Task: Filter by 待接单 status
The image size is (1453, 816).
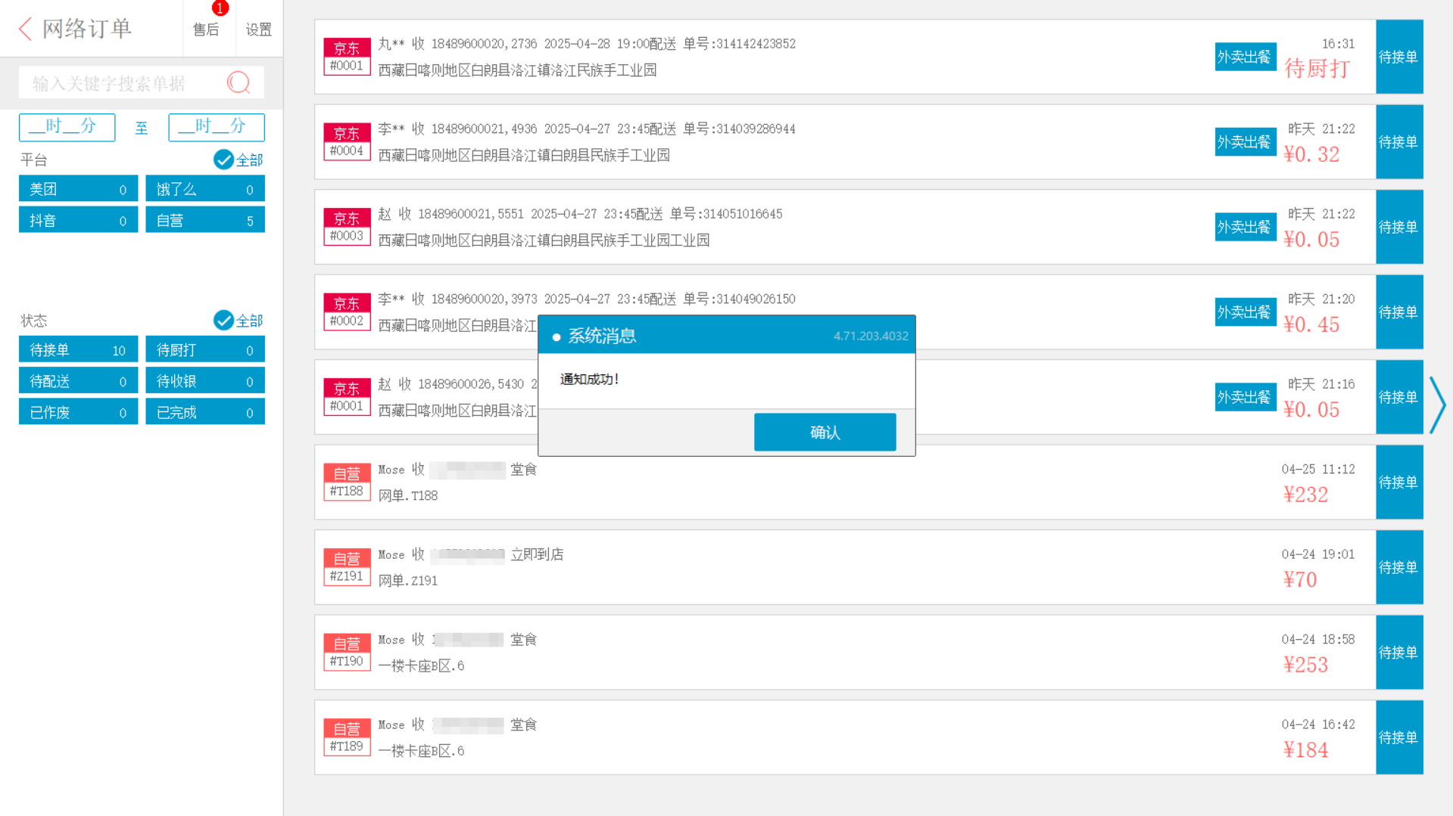Action: click(x=78, y=350)
